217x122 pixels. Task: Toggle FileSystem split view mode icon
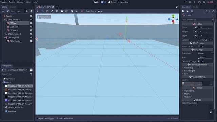tap(31, 70)
